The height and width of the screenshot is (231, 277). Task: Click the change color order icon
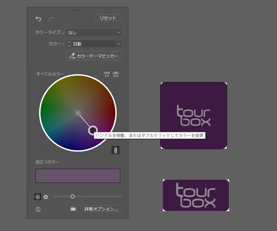point(107,74)
